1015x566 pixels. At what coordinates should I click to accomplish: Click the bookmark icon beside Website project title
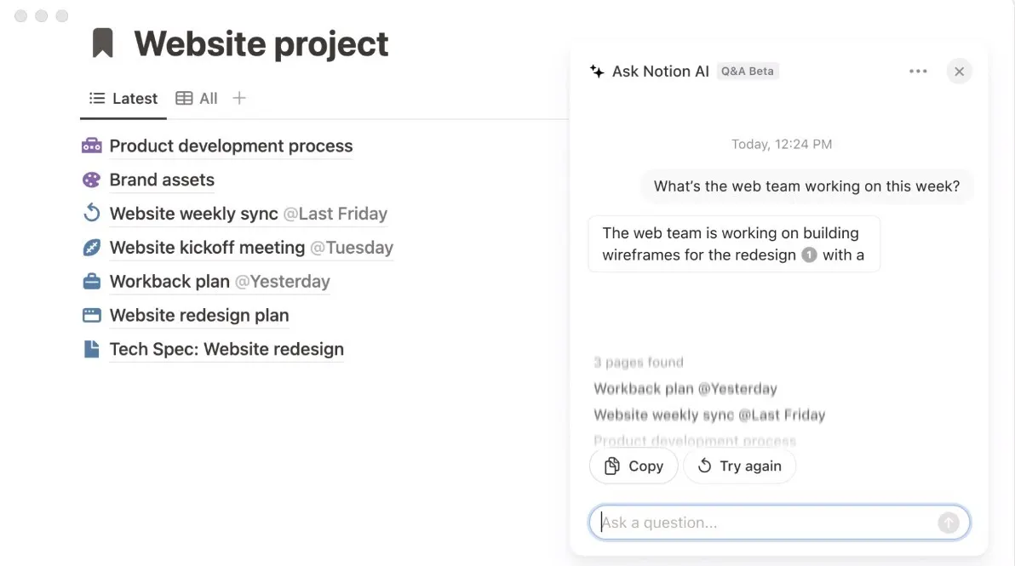(102, 43)
